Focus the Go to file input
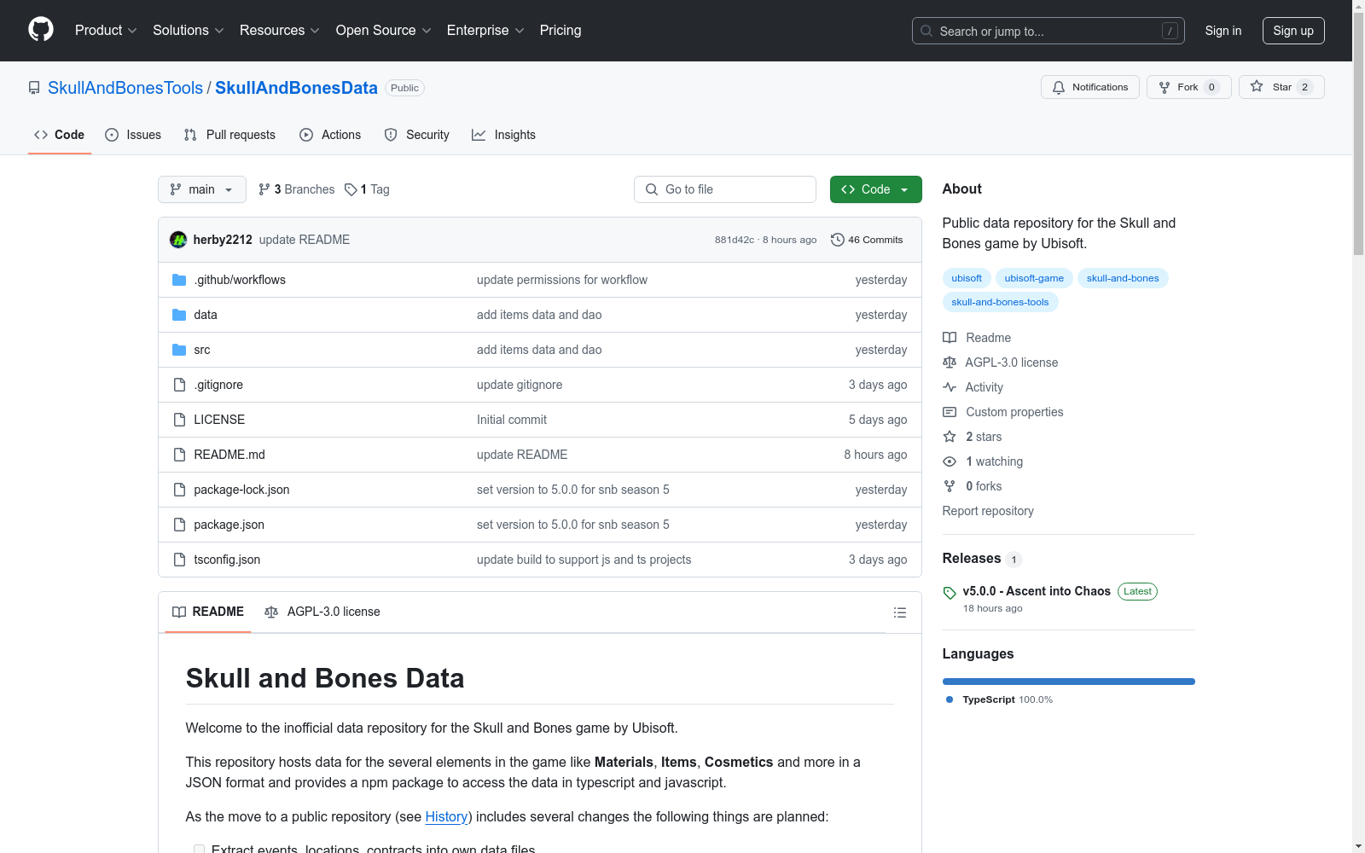 pyautogui.click(x=725, y=189)
